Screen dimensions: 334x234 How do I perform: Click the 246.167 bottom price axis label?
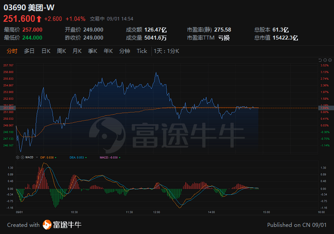[8, 145]
